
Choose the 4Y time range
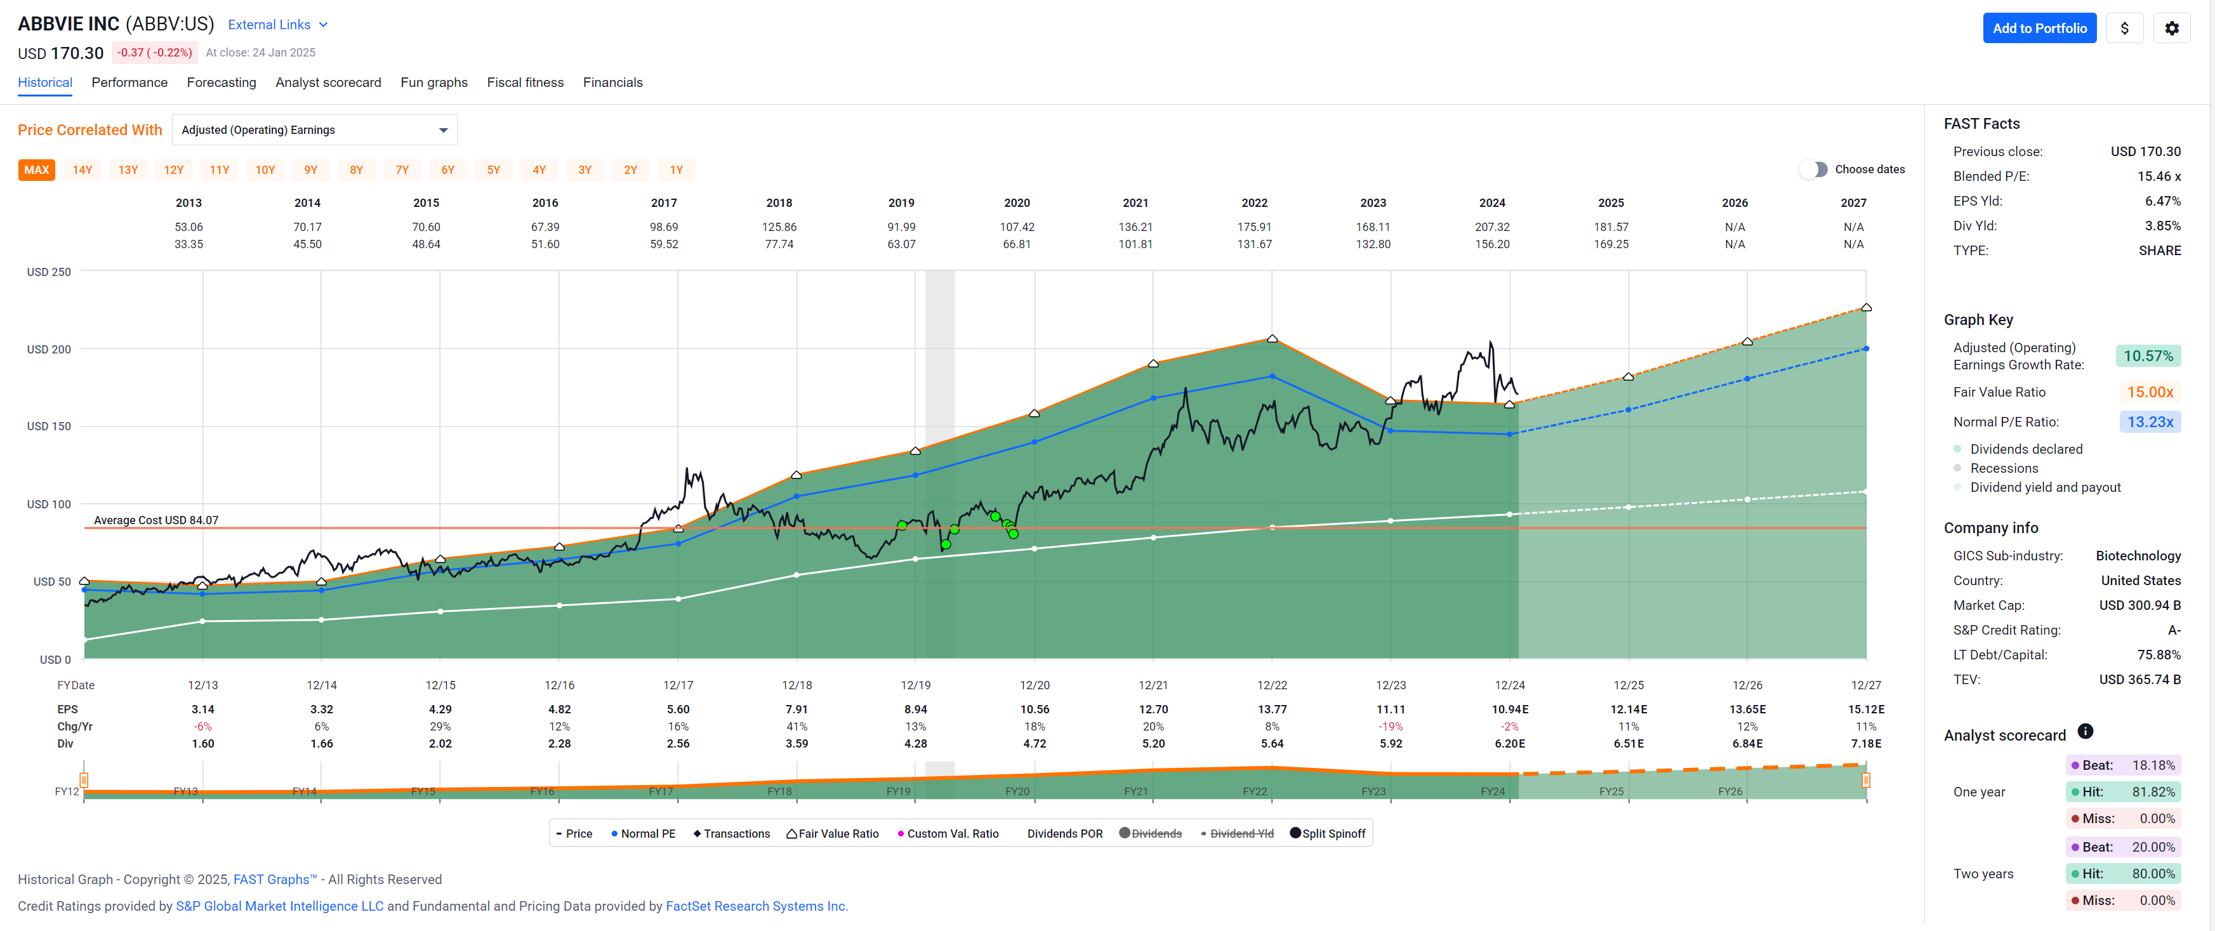539,170
